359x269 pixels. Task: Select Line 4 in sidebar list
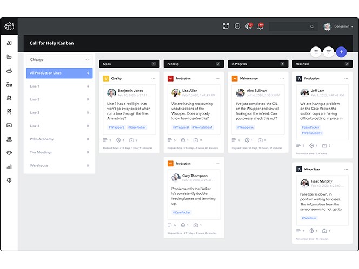pyautogui.click(x=59, y=126)
